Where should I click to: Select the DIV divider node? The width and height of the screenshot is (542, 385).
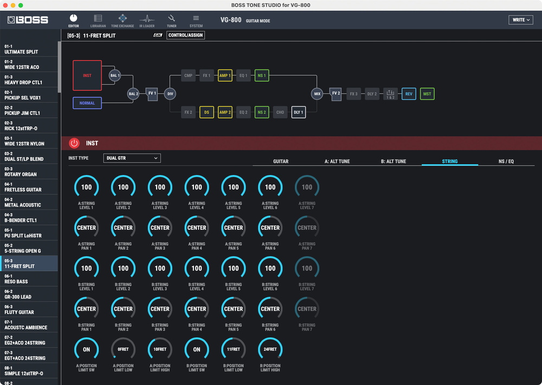pyautogui.click(x=170, y=94)
